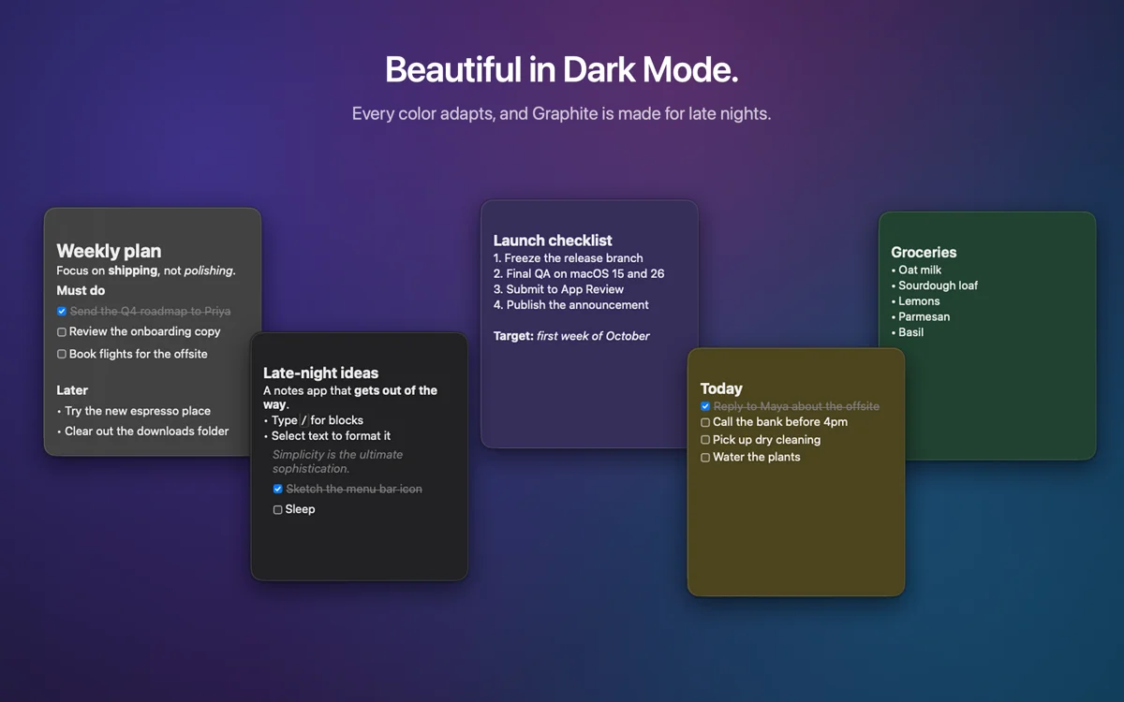Viewport: 1124px width, 702px height.
Task: Tick the 'Pick up dry cleaning' checkbox
Action: (705, 440)
